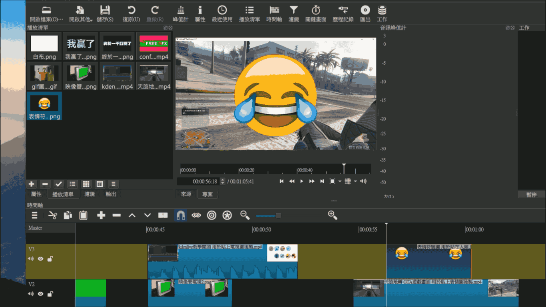The height and width of the screenshot is (307, 546).
Task: Remove playlist item with minus button
Action: [45, 184]
